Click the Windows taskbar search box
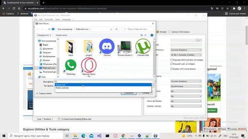 [36, 136]
